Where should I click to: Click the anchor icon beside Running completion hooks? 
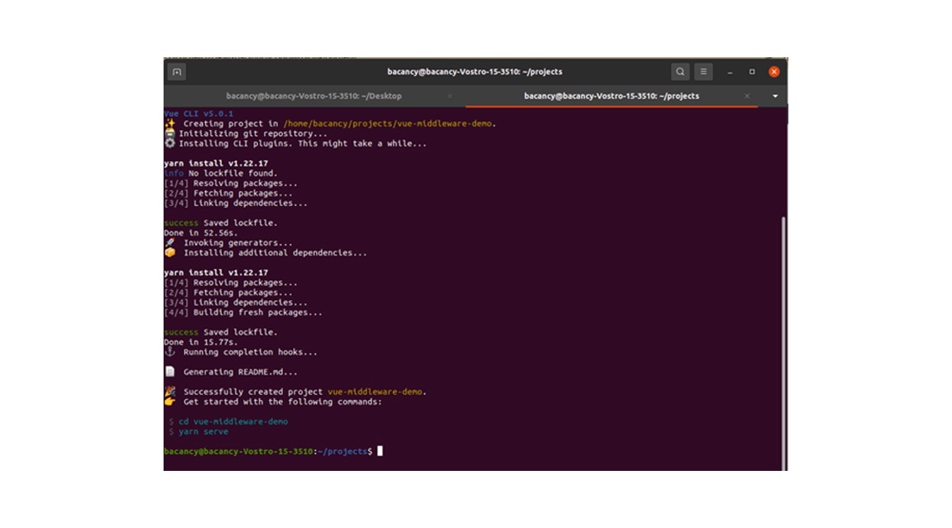(170, 352)
